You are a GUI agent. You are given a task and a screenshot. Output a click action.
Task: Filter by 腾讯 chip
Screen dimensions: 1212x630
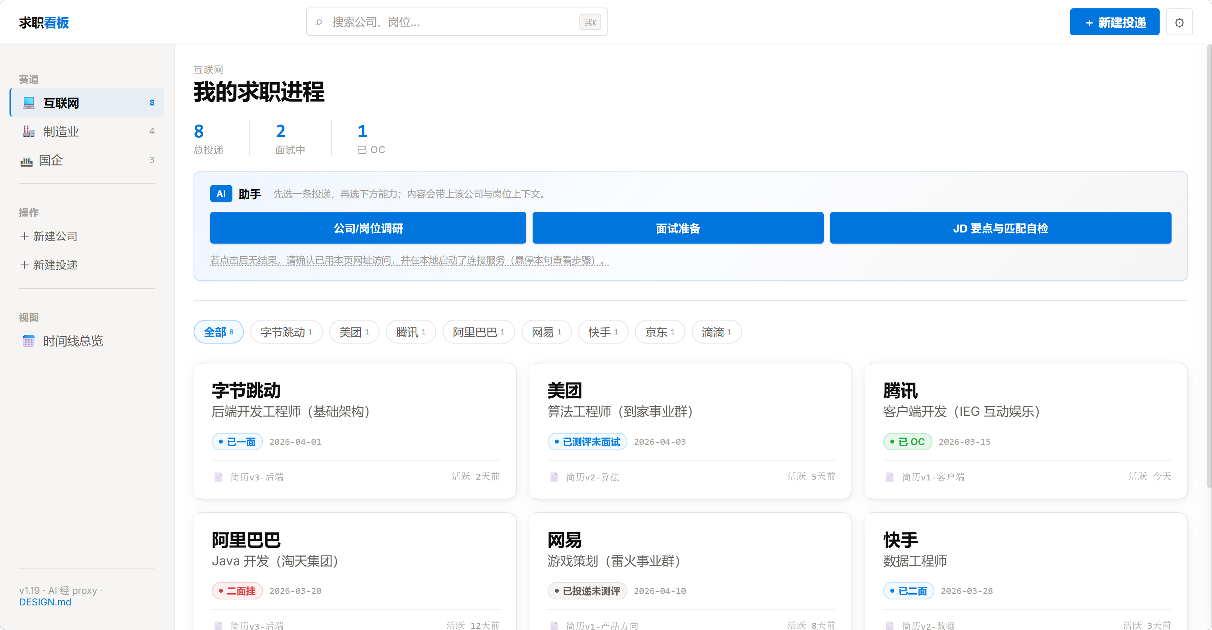point(411,332)
